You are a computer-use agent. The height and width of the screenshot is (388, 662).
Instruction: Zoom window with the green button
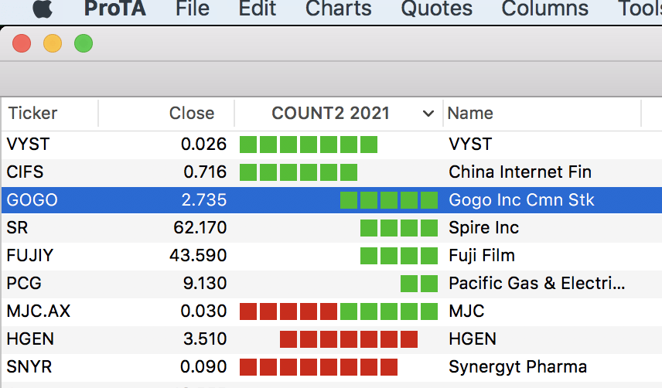point(84,43)
